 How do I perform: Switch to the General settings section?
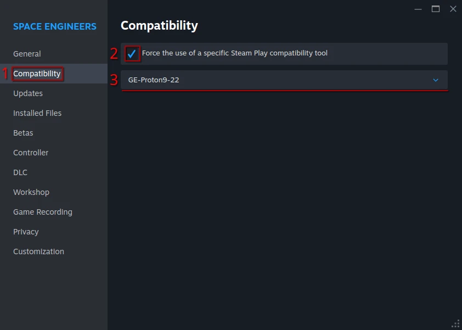[27, 53]
